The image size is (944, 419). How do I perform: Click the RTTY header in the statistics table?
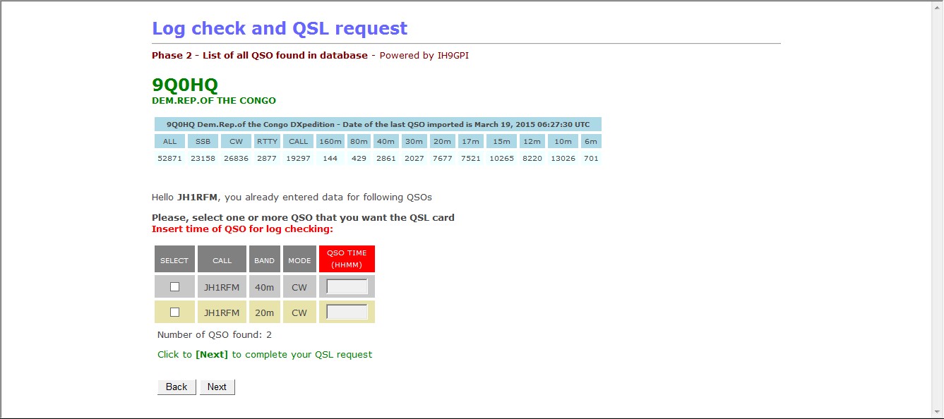click(267, 141)
